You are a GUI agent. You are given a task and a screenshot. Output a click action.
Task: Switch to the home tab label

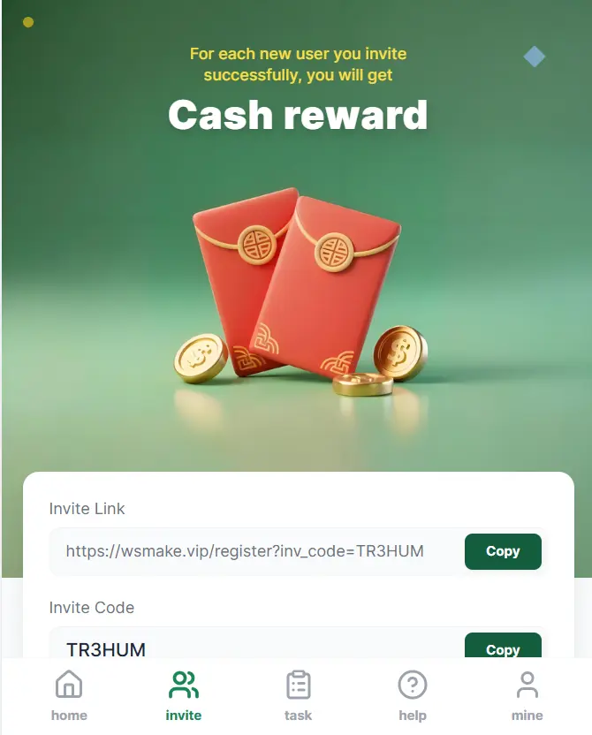tap(69, 716)
